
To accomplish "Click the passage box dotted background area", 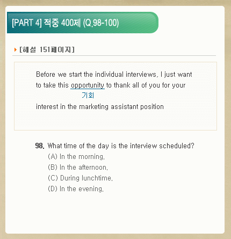I will click(115, 120).
